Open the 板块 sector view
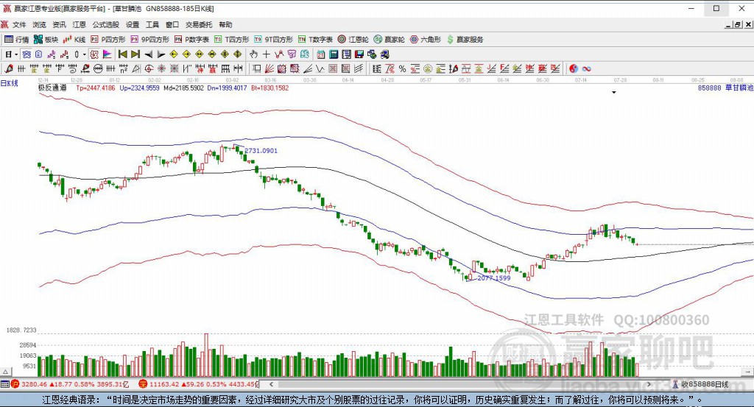The width and height of the screenshot is (754, 407). (x=46, y=40)
